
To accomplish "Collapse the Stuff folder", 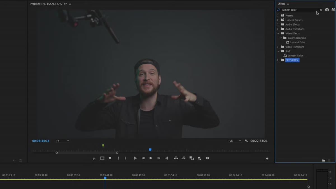I will 278,51.
